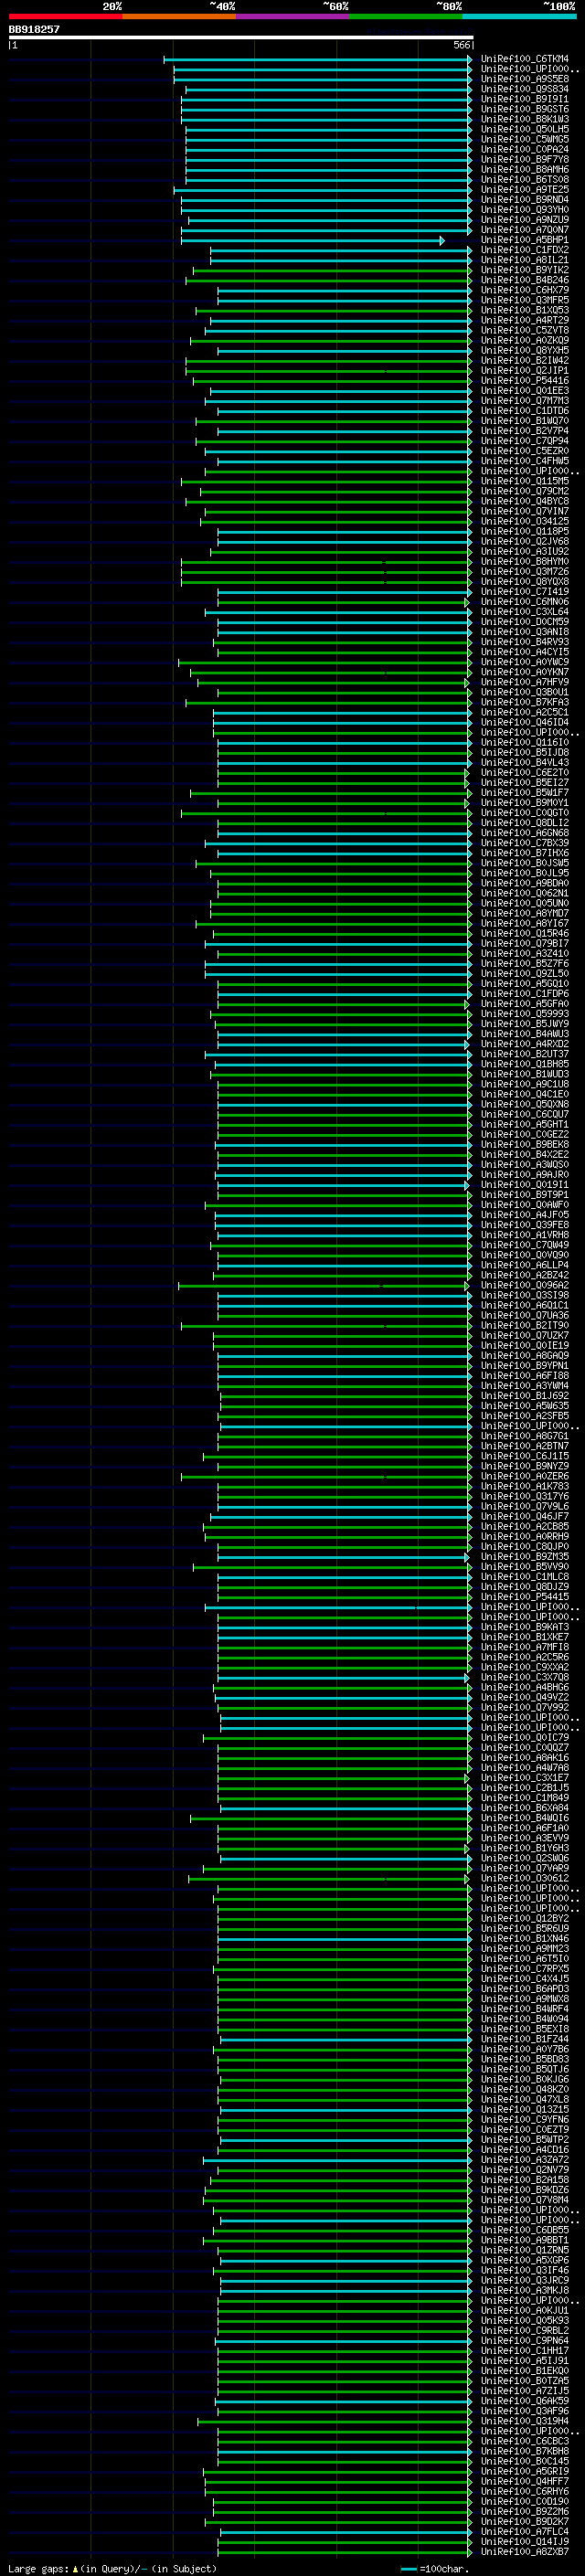The width and height of the screenshot is (585, 2576).
Task: Click the green alignment bar for UniRef100_B9YIK2
Action: pyautogui.click(x=333, y=270)
